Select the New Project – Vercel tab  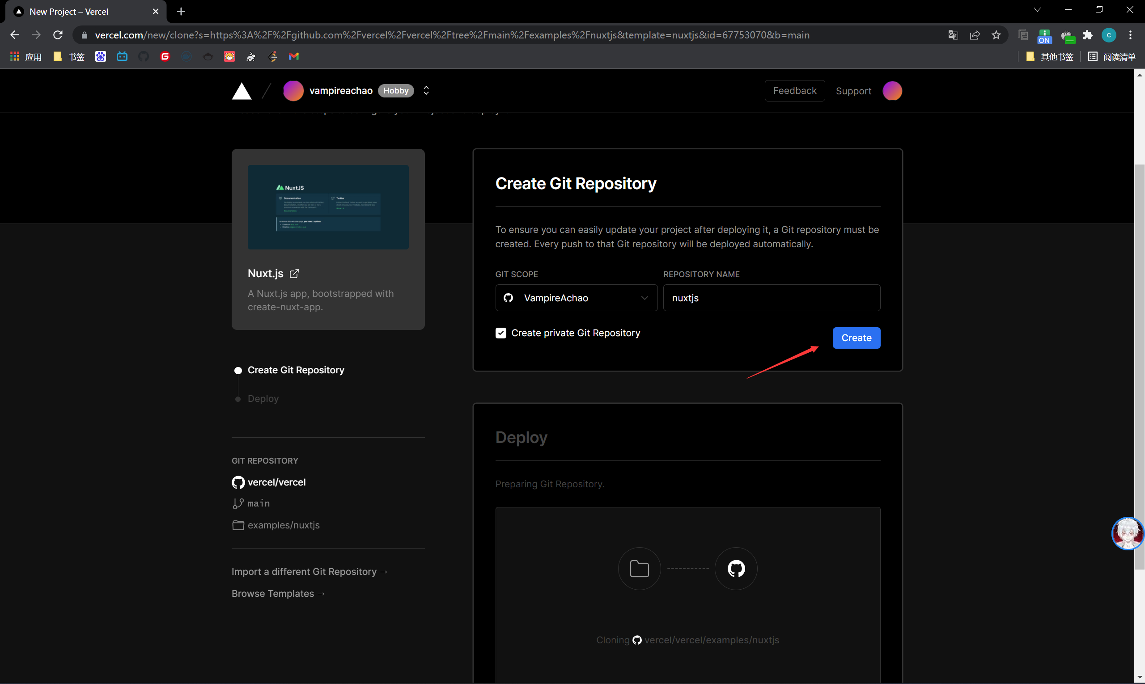coord(85,12)
